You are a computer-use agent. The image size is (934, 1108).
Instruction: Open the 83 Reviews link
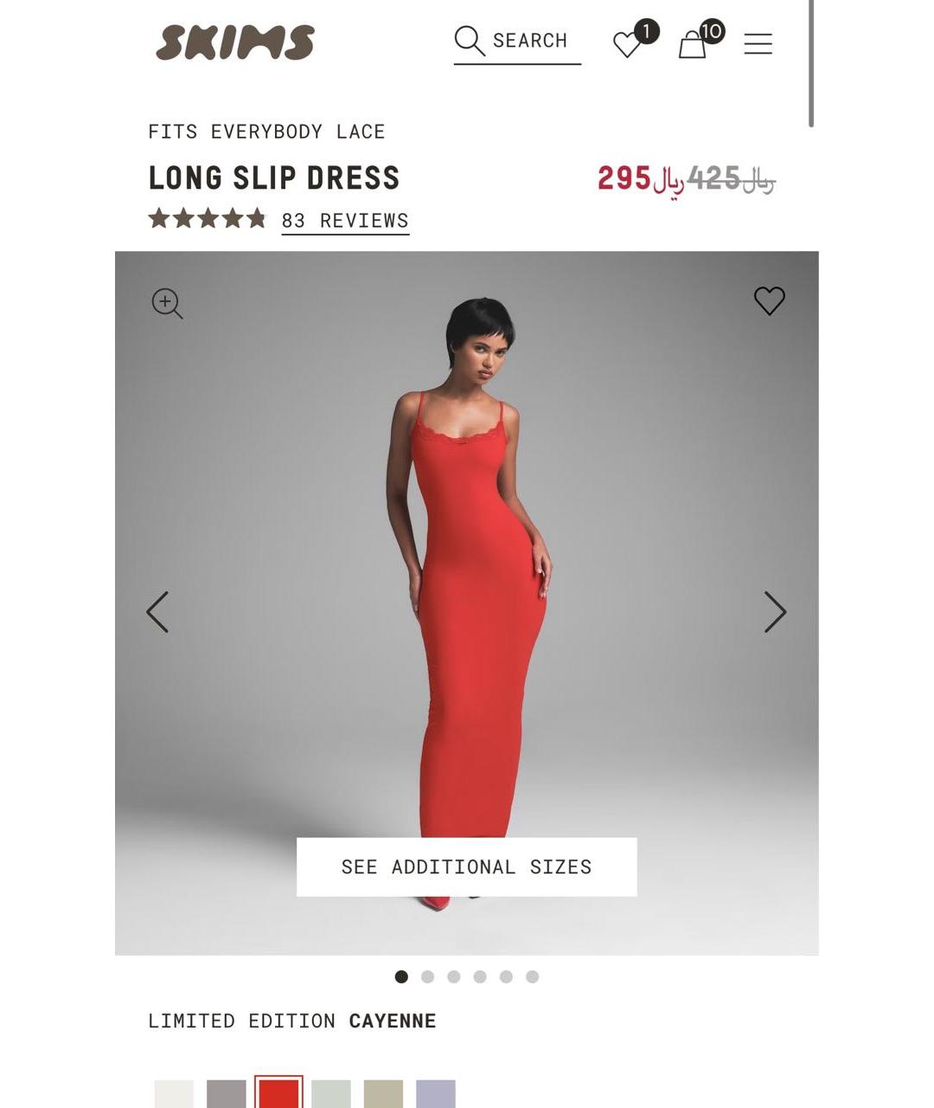point(345,221)
